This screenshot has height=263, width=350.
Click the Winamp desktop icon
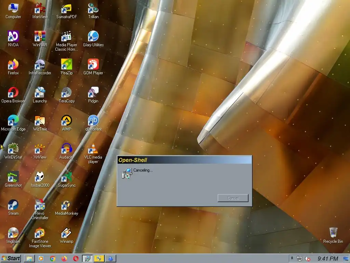(x=67, y=236)
